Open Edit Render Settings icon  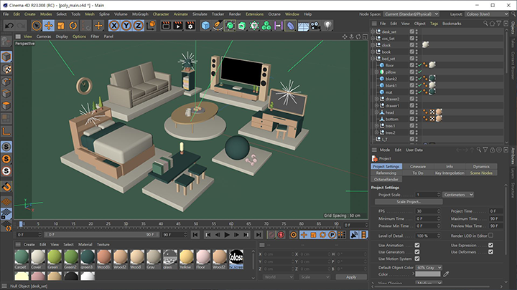190,26
